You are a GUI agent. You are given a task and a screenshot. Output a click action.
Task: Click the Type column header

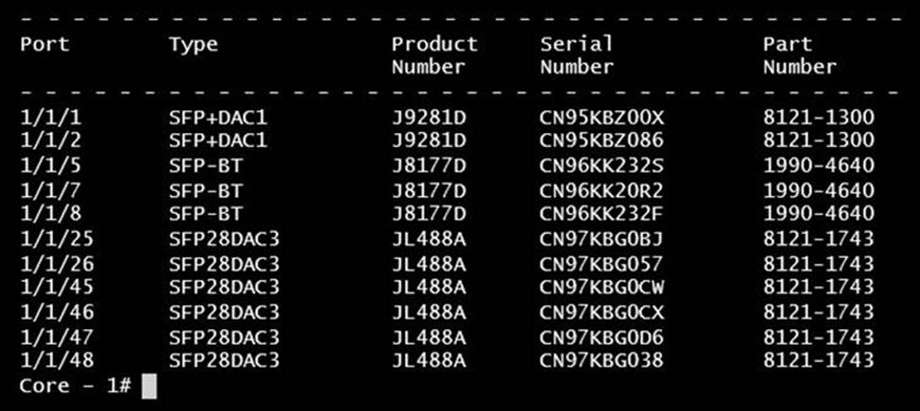coord(194,44)
